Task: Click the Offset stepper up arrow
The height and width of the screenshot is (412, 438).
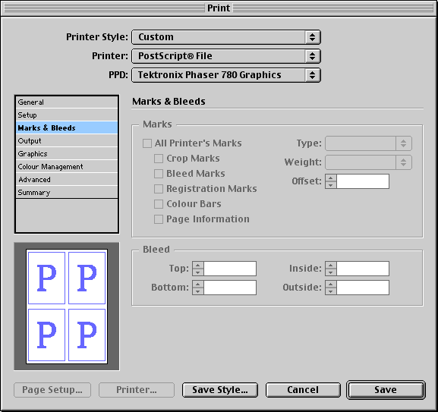Action: 331,178
